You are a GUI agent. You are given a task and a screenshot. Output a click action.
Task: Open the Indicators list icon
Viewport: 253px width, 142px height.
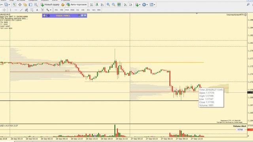click(137, 5)
